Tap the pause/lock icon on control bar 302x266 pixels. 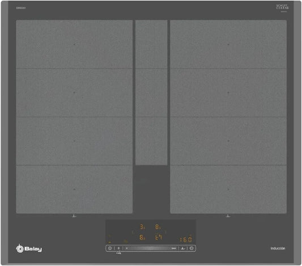[118, 248]
